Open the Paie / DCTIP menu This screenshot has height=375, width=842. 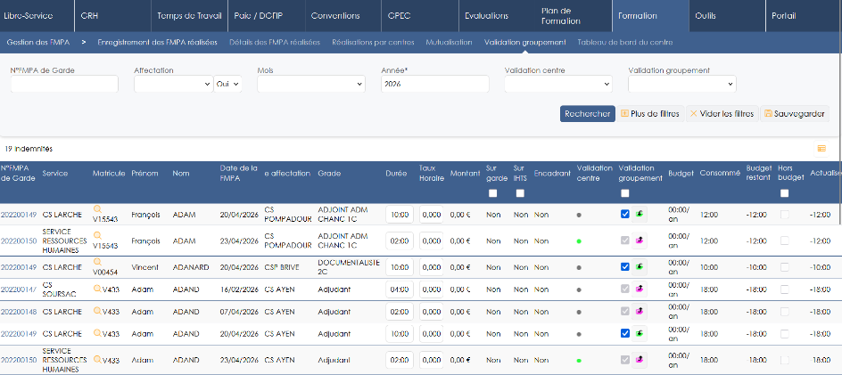pyautogui.click(x=259, y=15)
